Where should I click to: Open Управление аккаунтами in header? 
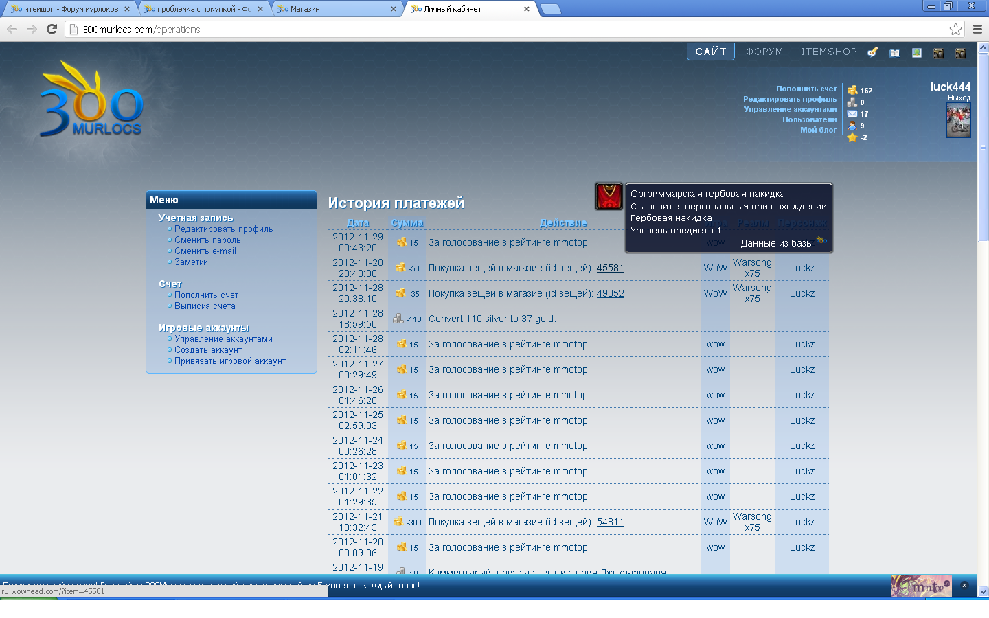click(791, 109)
